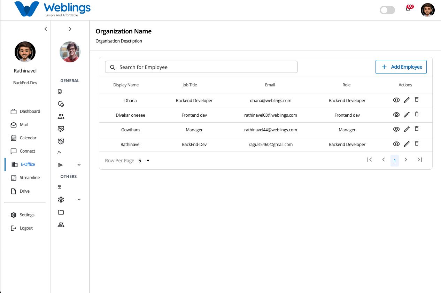
Task: Open the folder icon under OTHERS
Action: (x=61, y=212)
